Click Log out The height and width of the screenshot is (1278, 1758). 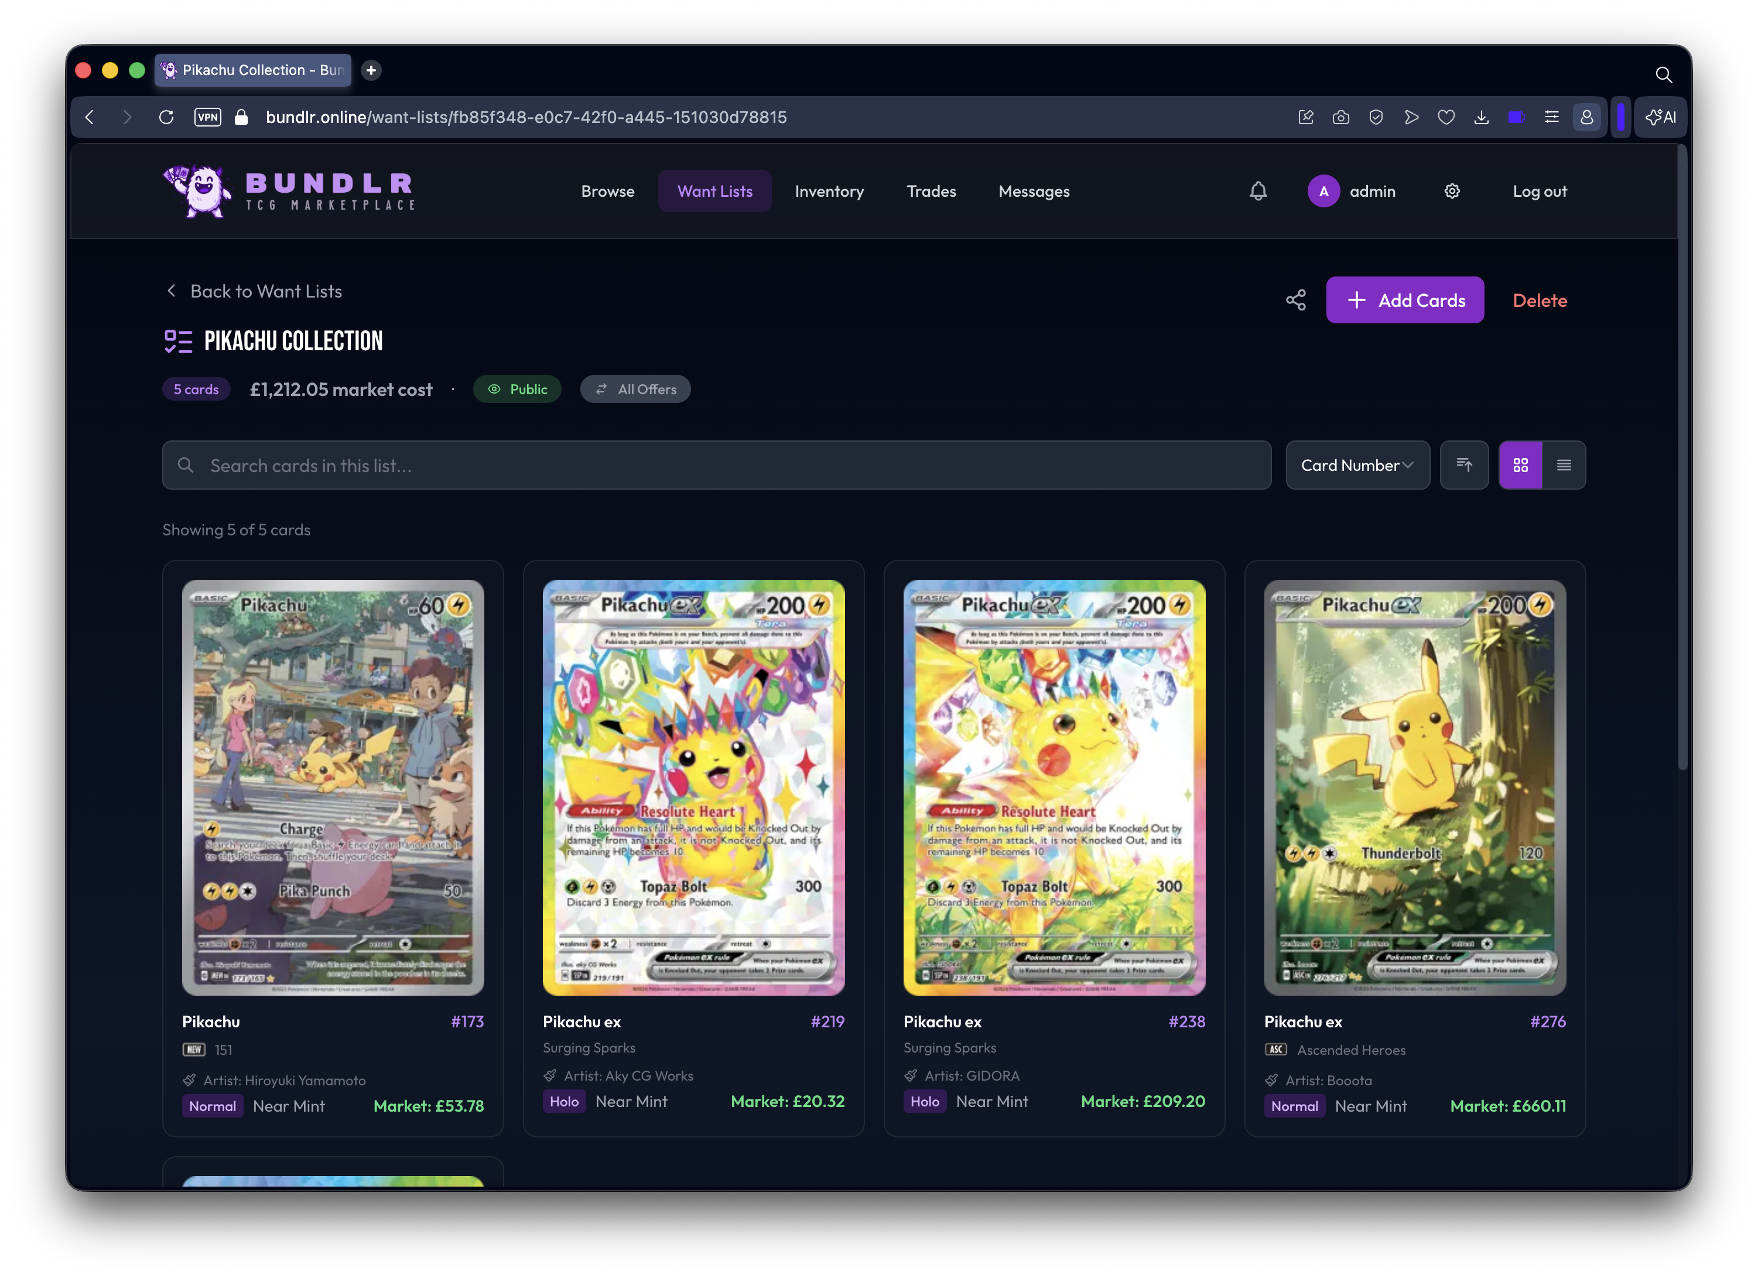tap(1540, 192)
